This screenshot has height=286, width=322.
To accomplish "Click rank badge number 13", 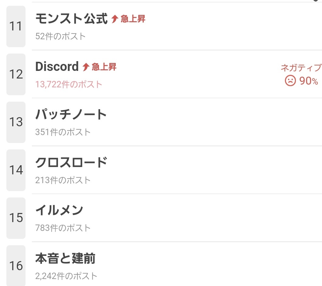I will [16, 122].
